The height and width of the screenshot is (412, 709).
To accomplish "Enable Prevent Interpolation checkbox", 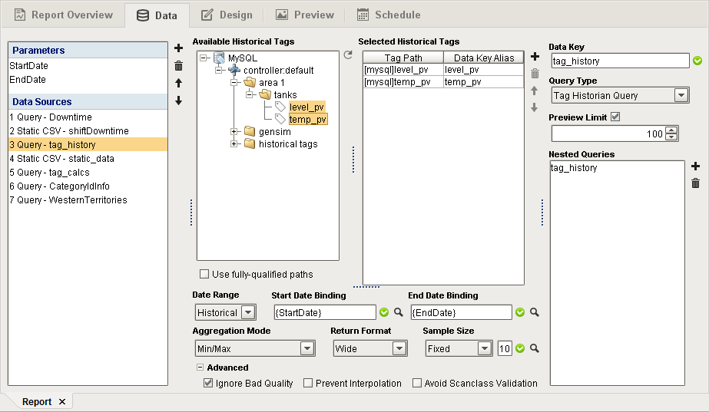I will coord(308,383).
